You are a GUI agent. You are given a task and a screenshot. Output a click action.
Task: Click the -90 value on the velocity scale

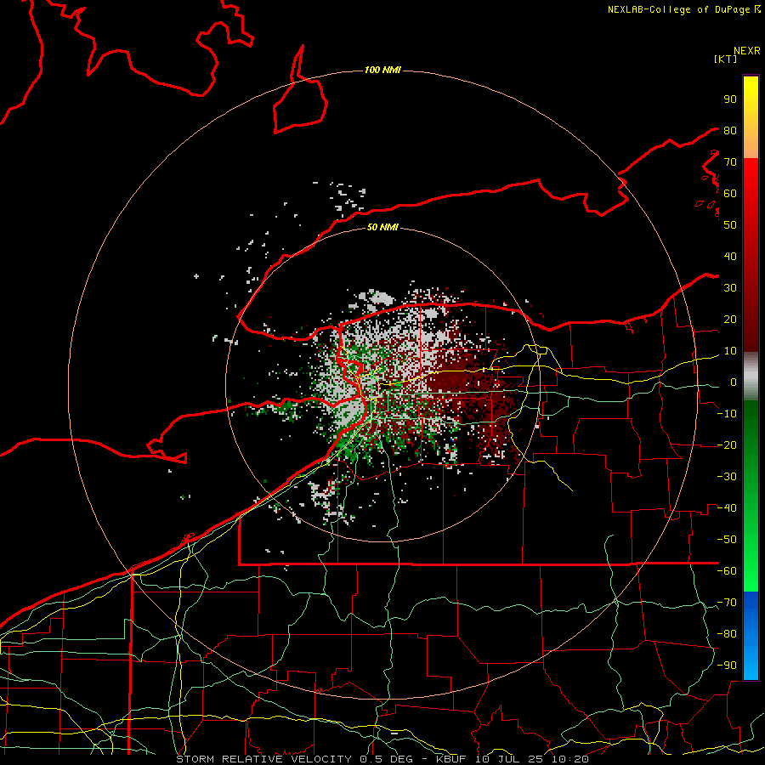pyautogui.click(x=727, y=666)
